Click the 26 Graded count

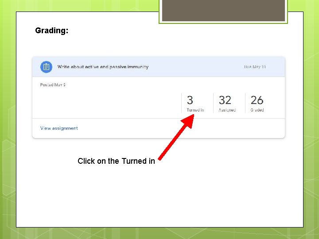[x=257, y=104]
